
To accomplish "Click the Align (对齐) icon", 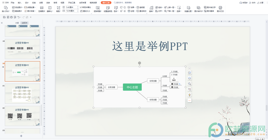I will (x=156, y=11).
